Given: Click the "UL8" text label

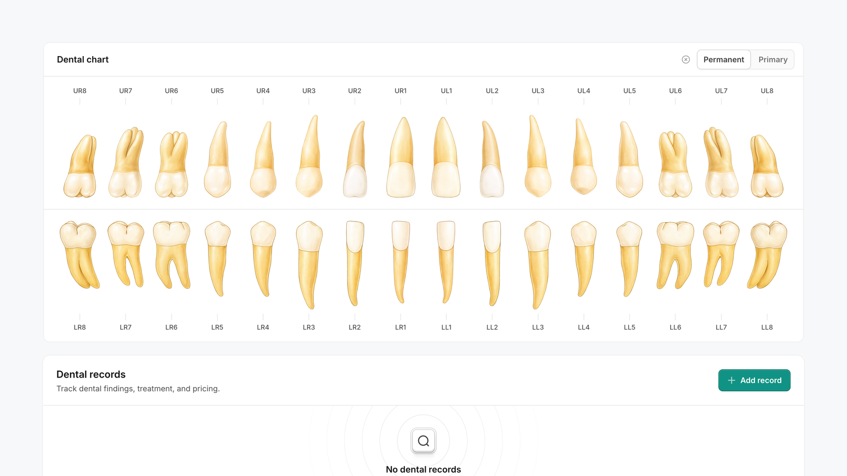Looking at the screenshot, I should tap(767, 91).
